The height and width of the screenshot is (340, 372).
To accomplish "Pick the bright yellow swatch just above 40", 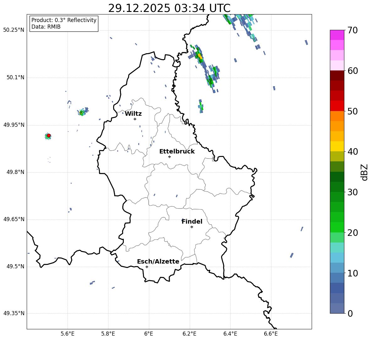I will click(337, 146).
